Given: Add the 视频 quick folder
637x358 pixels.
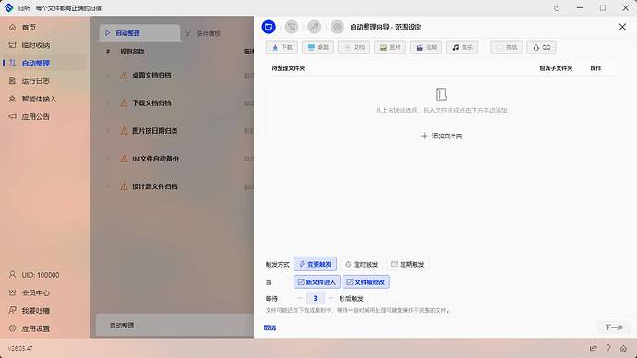Looking at the screenshot, I should (x=427, y=47).
